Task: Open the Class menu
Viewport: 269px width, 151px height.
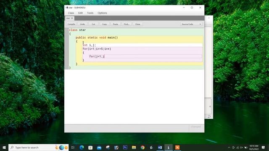Action: [71, 13]
